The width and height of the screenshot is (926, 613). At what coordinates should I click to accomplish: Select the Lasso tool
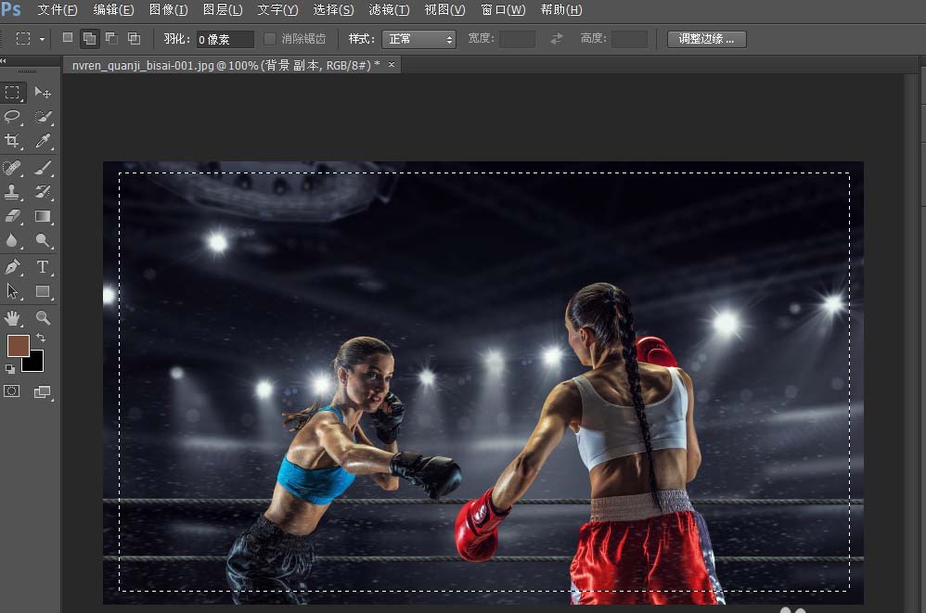(13, 118)
